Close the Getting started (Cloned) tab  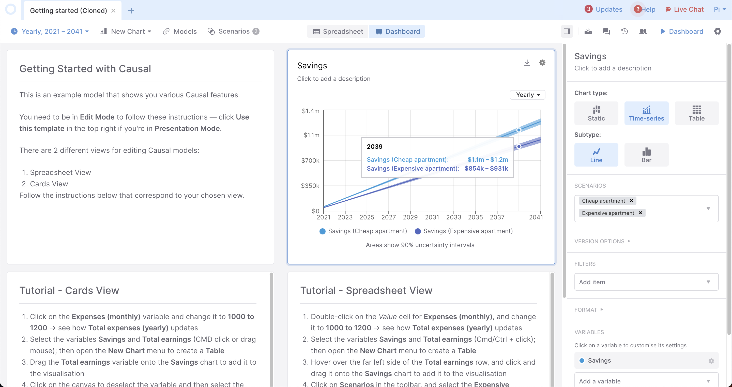pyautogui.click(x=113, y=10)
